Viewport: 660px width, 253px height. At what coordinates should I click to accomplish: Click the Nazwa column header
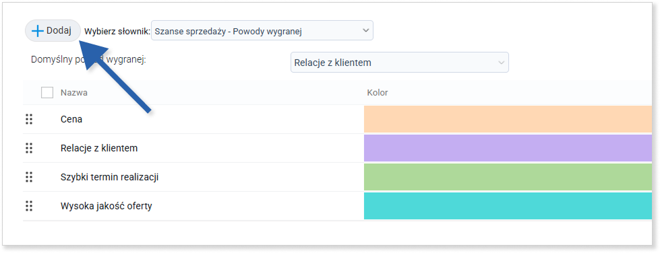(74, 93)
